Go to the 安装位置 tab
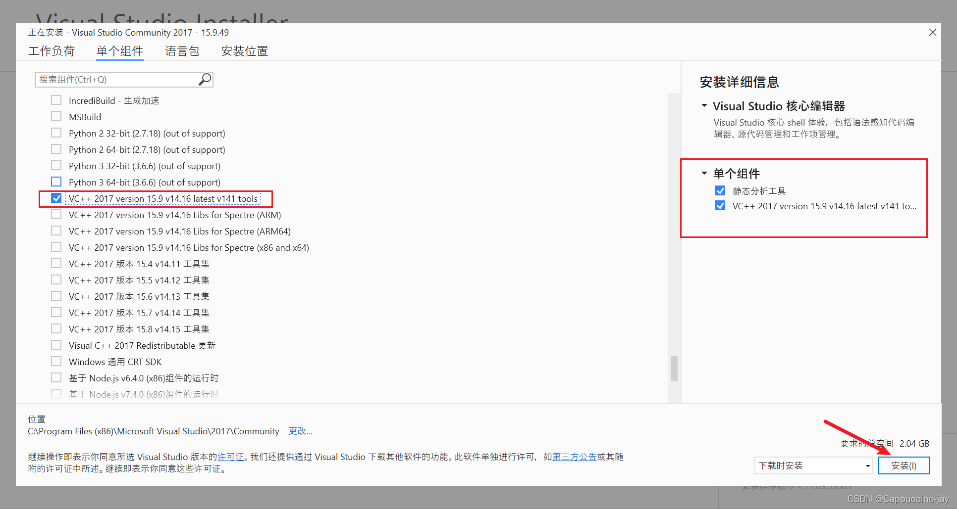 245,51
